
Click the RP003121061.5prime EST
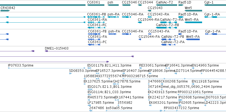(202, 94)
